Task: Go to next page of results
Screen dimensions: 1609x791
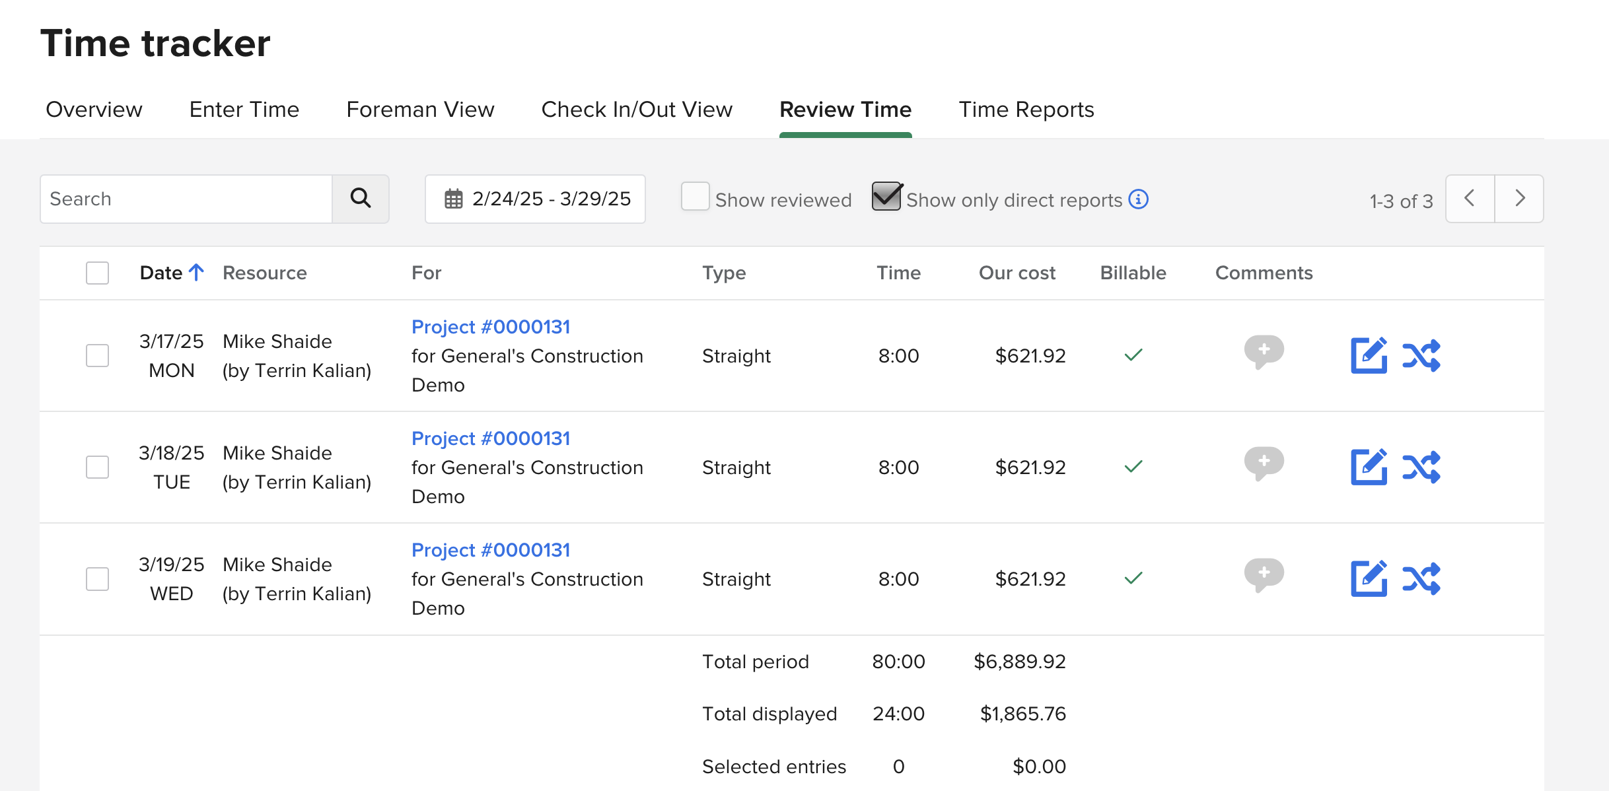Action: 1519,199
